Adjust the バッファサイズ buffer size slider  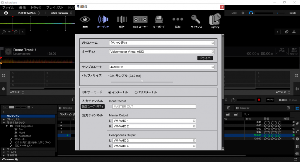[x=142, y=81]
